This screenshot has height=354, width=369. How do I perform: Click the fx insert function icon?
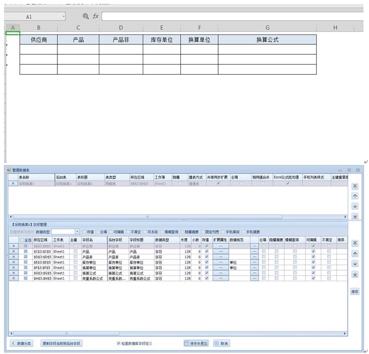(95, 16)
